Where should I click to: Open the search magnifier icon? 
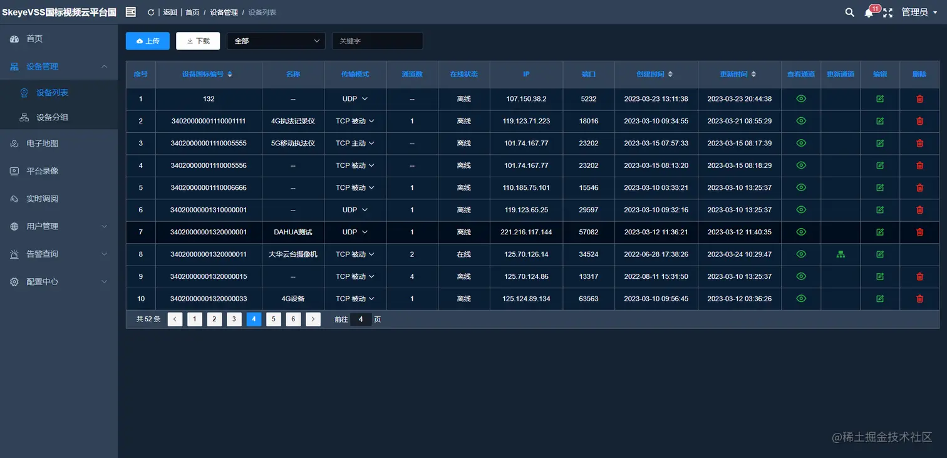coord(849,13)
